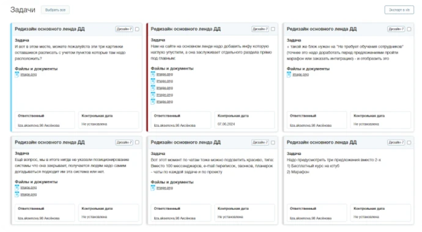
Task: Click Ответственный field in bottom-right card
Action: click(317, 213)
